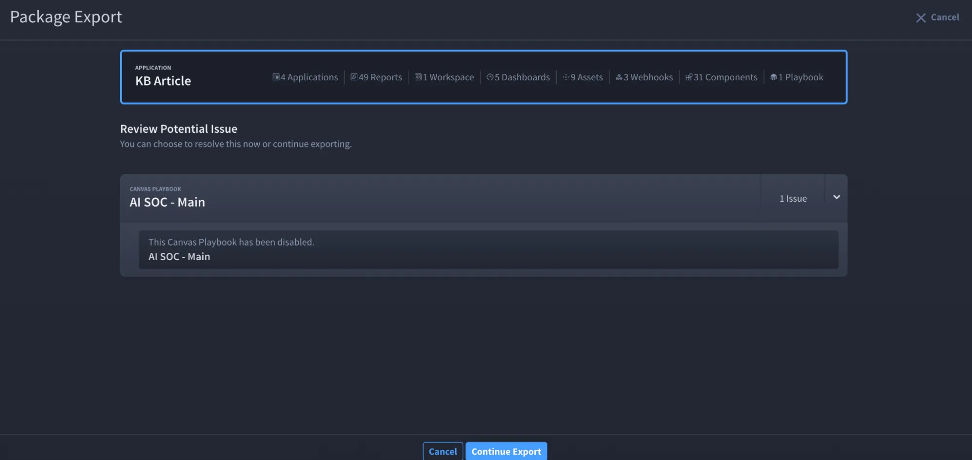
Task: Click '1 Workspace' text in summary
Action: [448, 77]
